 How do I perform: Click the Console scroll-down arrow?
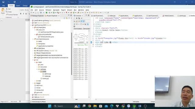[89, 97]
